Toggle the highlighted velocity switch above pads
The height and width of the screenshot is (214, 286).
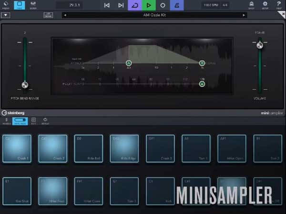[x=20, y=121]
